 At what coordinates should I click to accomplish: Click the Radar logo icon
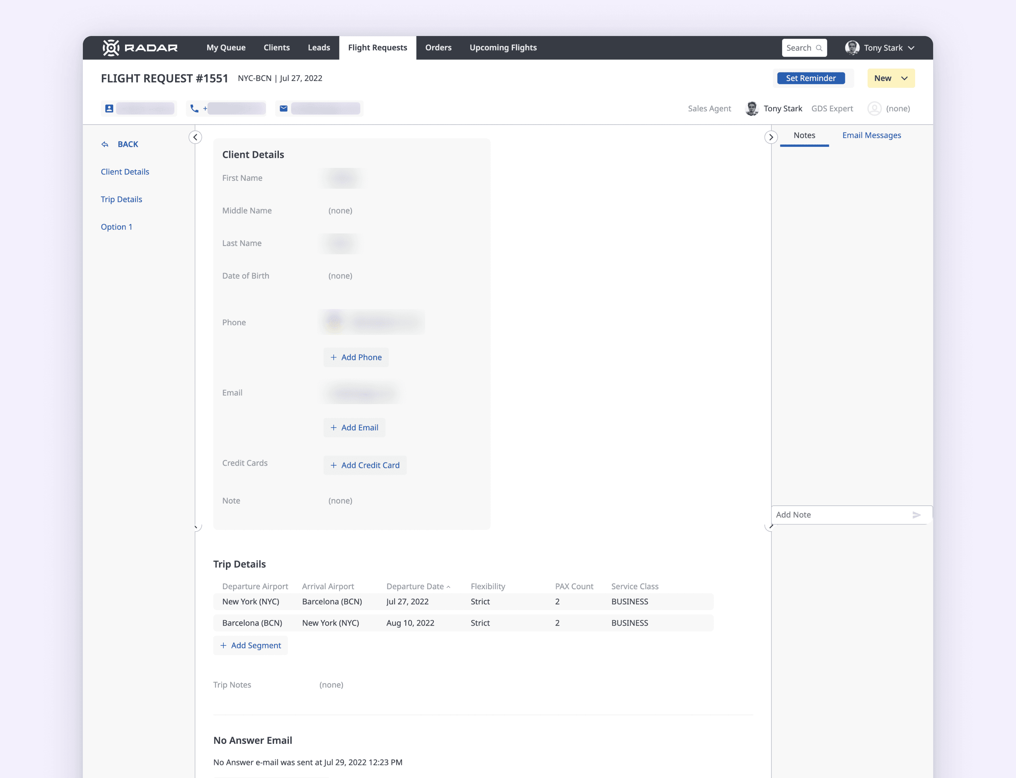(x=111, y=48)
